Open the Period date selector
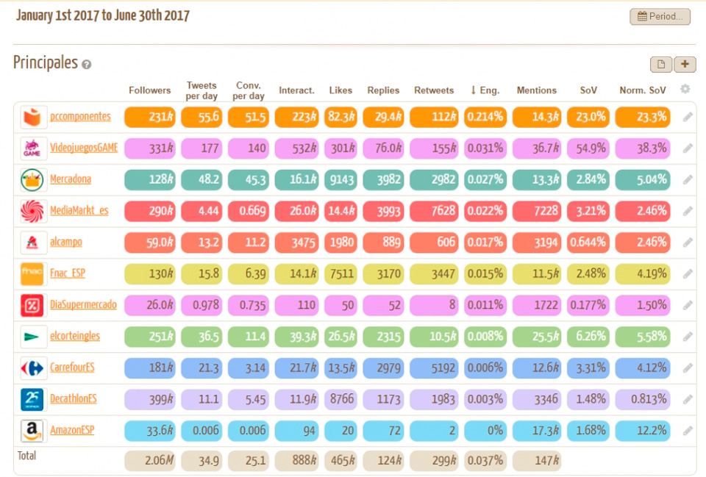This screenshot has width=706, height=477. click(660, 16)
